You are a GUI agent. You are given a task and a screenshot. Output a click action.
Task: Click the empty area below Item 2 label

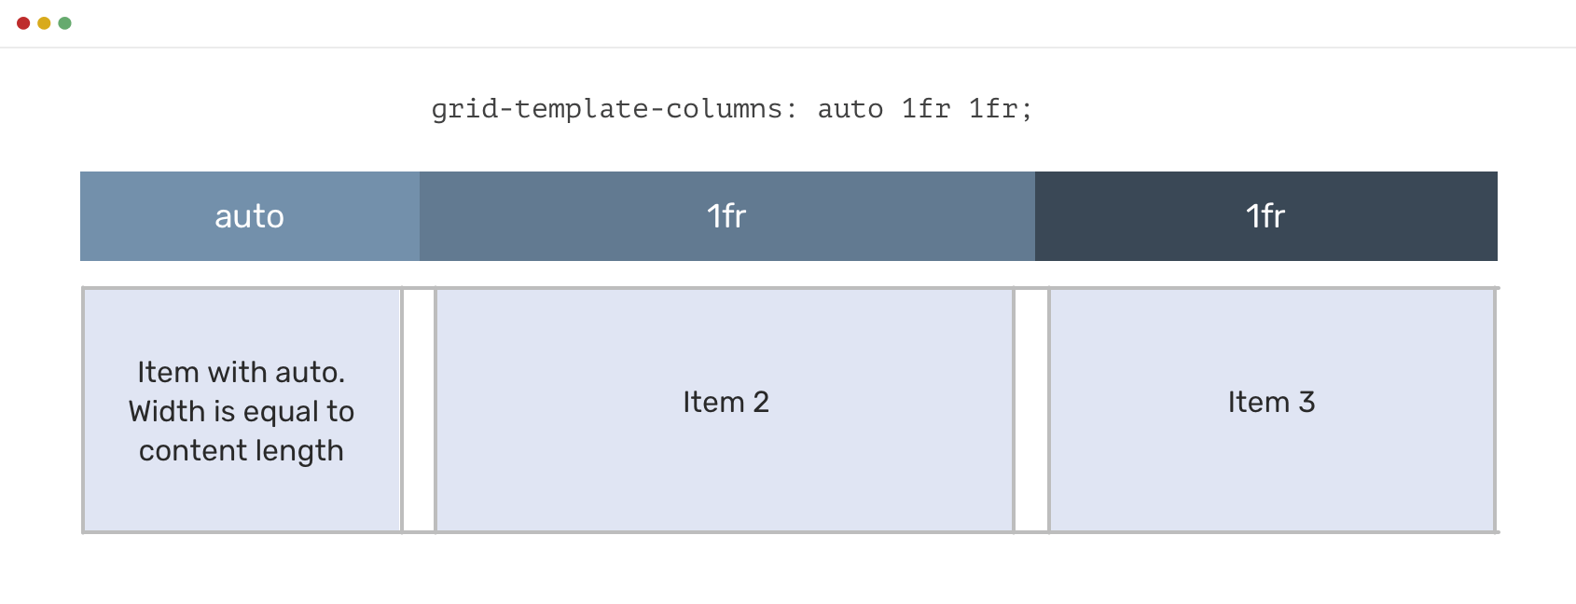(x=726, y=475)
